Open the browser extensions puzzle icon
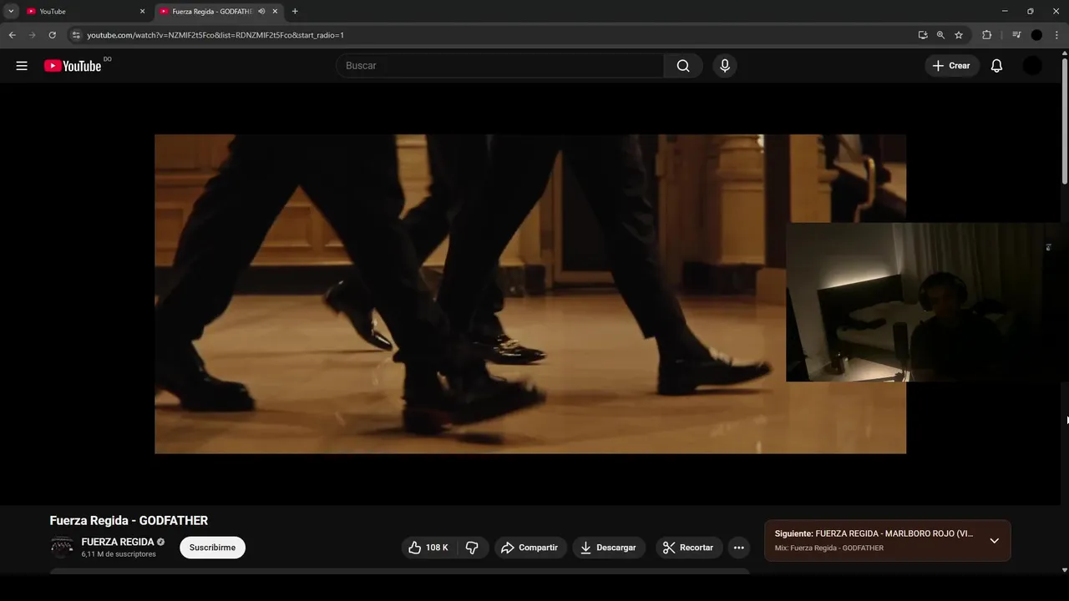 (986, 35)
